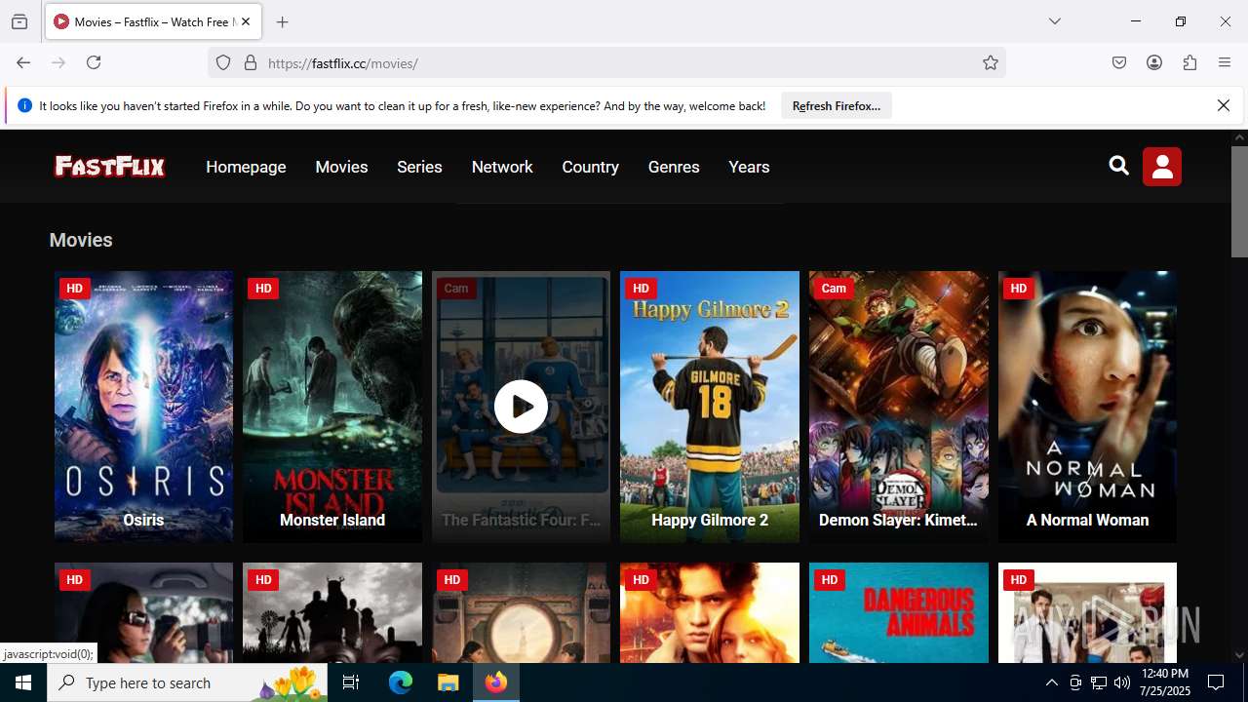Click the Osiris title link
This screenshot has height=702, width=1248.
click(143, 520)
